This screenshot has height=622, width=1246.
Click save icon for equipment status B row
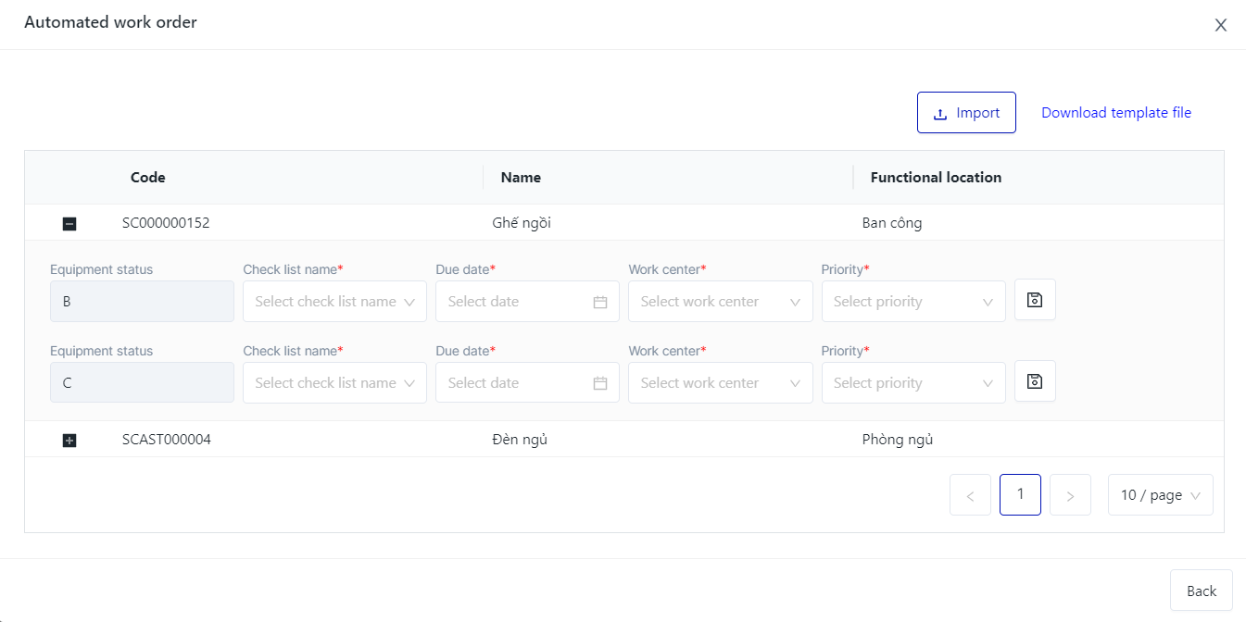(1035, 300)
